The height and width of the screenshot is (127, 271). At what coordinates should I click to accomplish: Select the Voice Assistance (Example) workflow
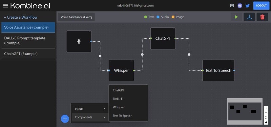[x=28, y=27]
